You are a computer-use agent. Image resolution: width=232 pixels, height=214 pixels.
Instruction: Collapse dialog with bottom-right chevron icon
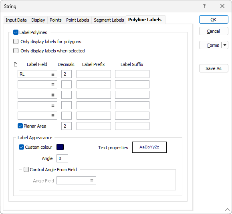(228, 210)
